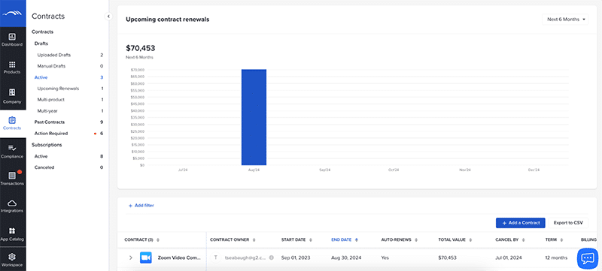
Task: Open Transactions with notification badge
Action: [13, 179]
